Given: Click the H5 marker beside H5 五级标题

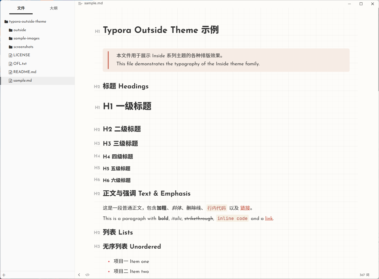Looking at the screenshot, I should click(97, 168).
